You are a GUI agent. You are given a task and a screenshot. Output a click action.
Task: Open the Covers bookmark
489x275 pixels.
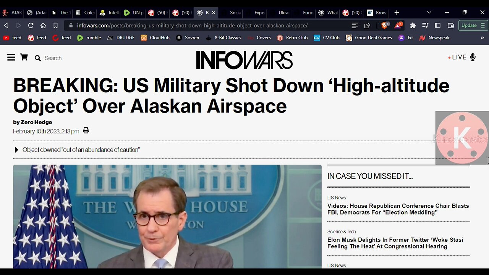(x=259, y=38)
